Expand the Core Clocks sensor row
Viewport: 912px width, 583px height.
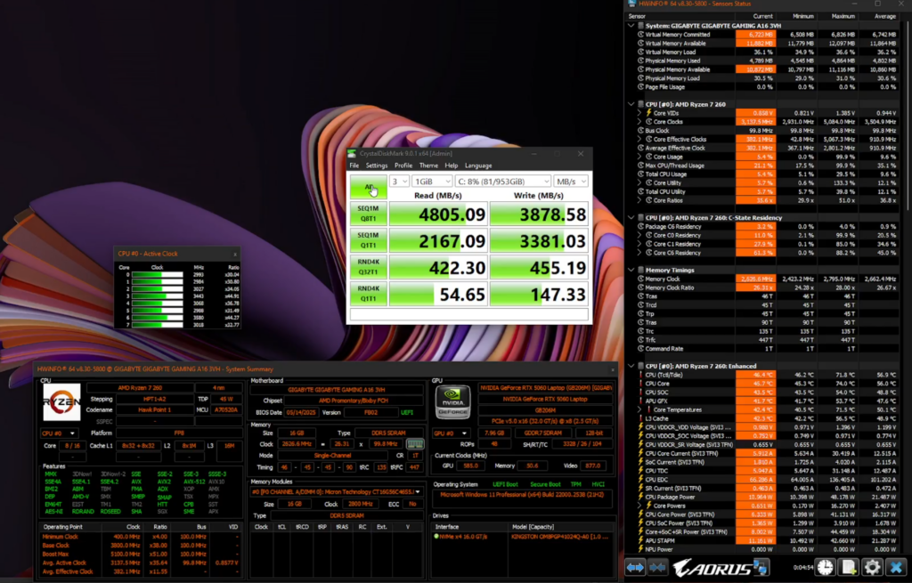[x=639, y=121]
